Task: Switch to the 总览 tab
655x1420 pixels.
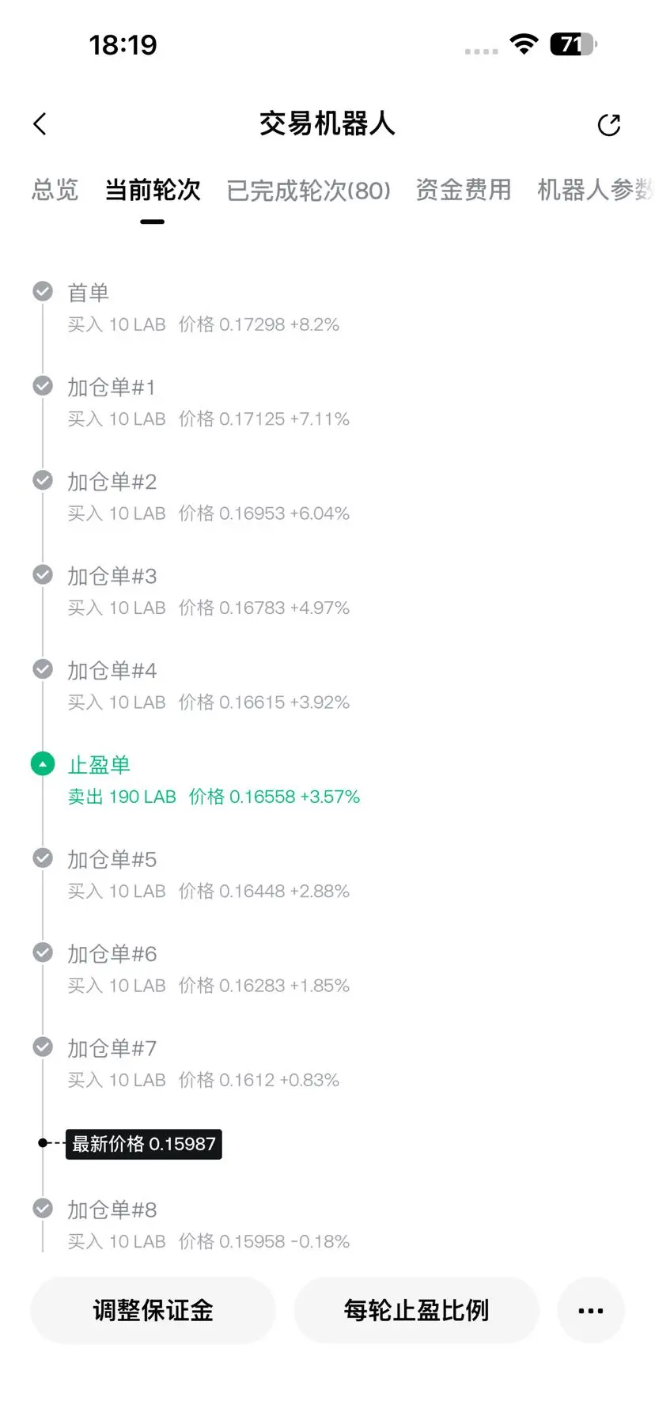Action: coord(55,190)
